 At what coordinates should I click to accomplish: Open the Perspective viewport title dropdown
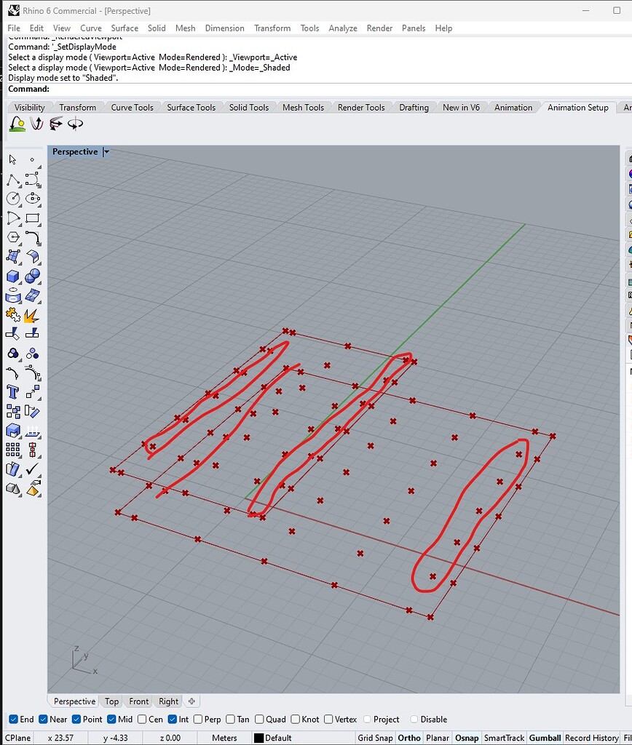[x=106, y=151]
